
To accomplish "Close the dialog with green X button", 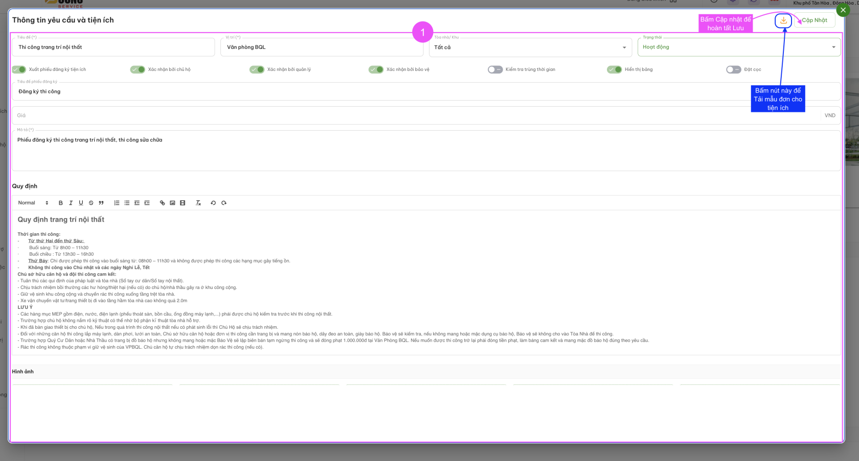I will [x=843, y=10].
